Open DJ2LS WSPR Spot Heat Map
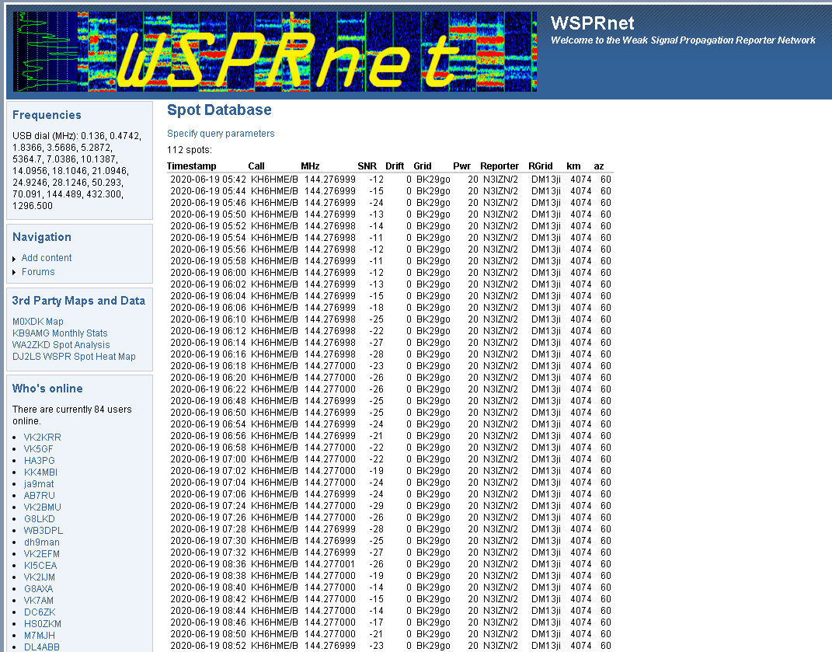Viewport: 832px width, 652px height. 74,357
